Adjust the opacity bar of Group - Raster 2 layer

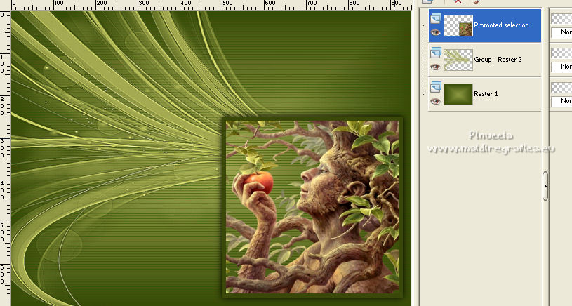click(x=561, y=53)
